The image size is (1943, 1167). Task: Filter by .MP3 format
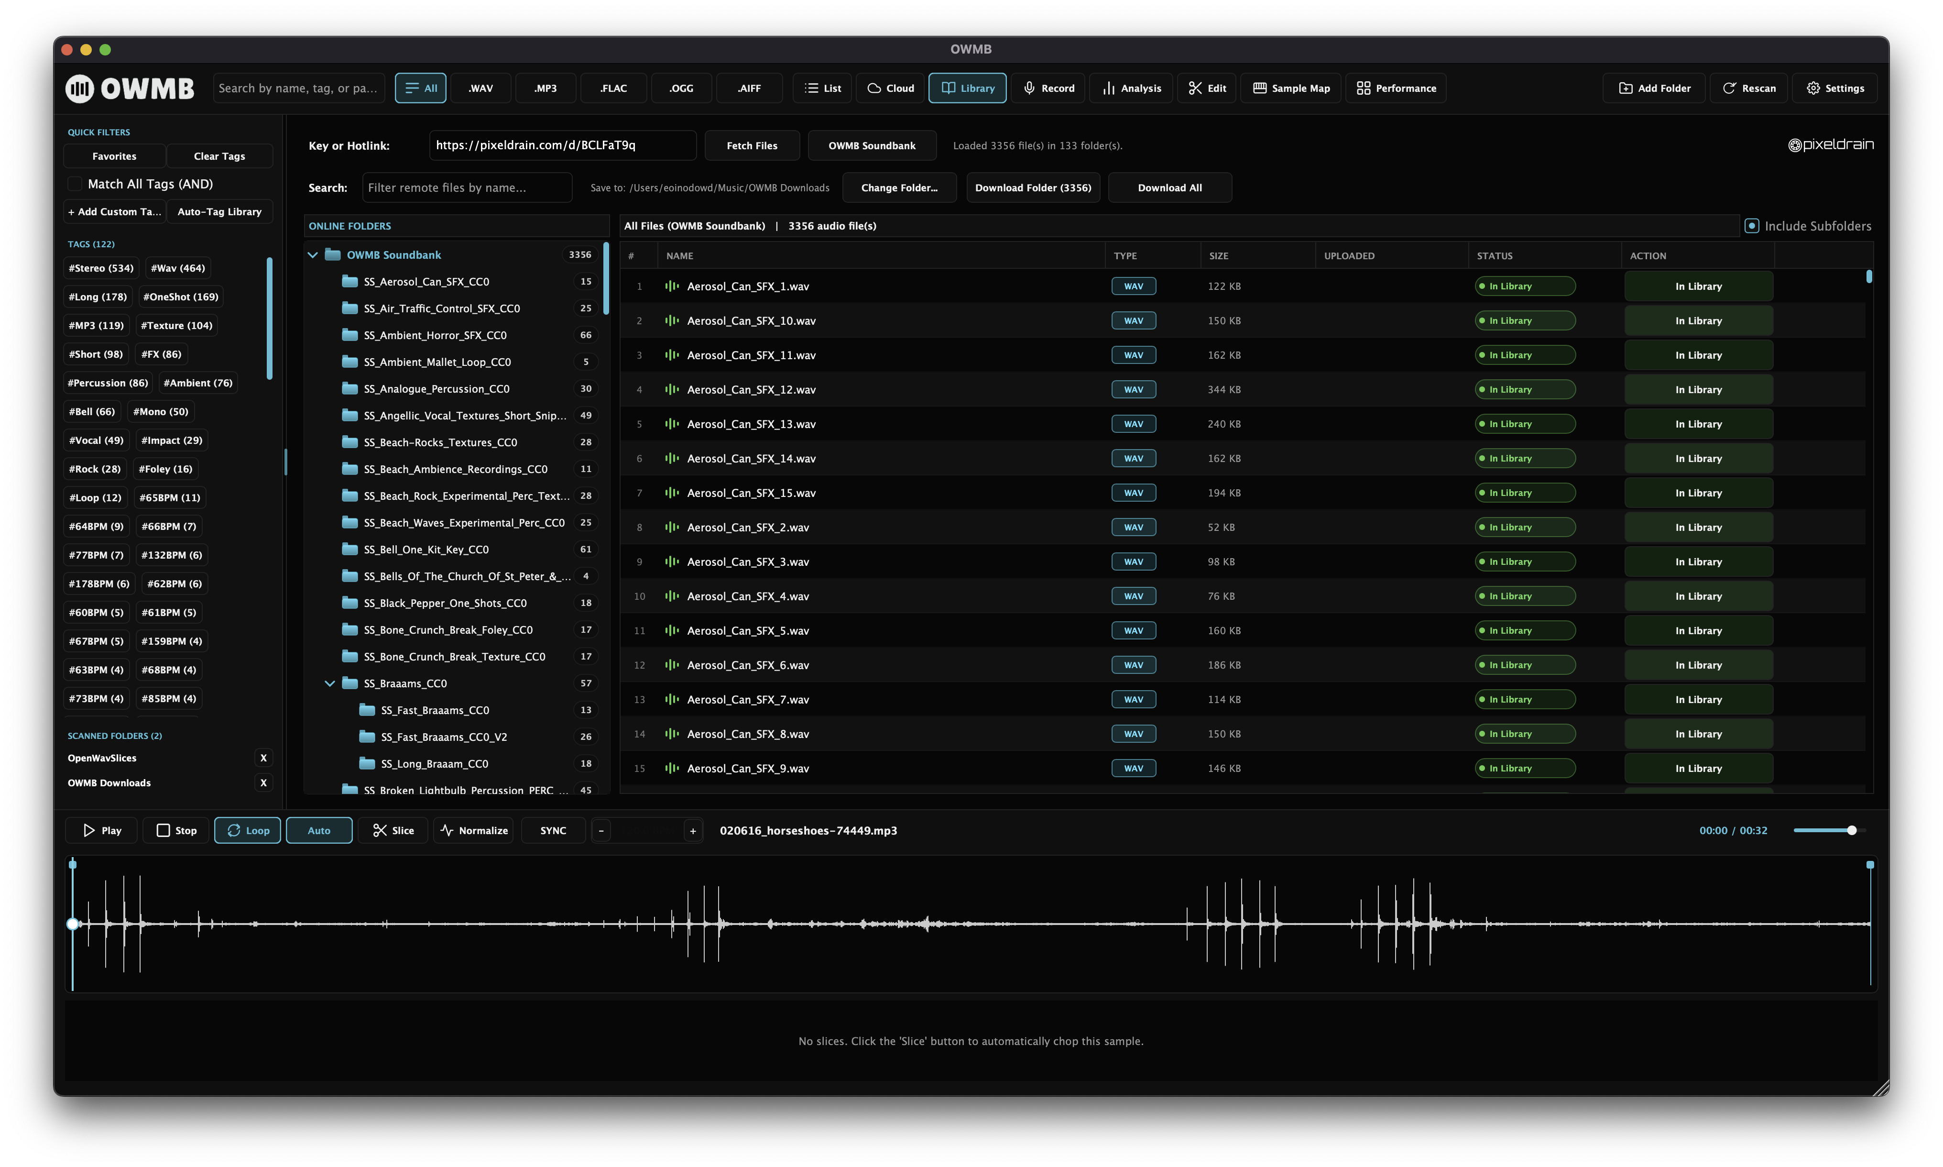click(x=546, y=88)
